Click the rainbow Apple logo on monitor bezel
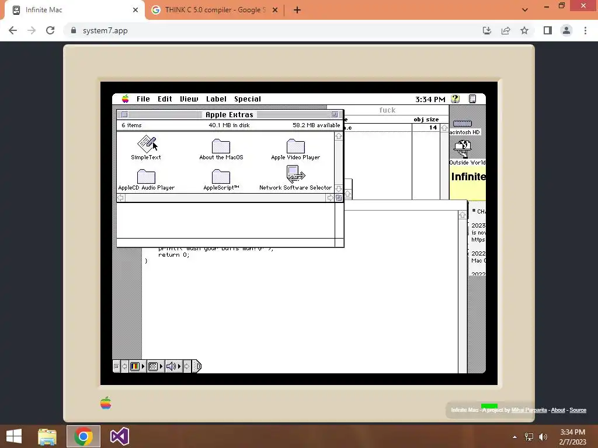 pyautogui.click(x=106, y=403)
